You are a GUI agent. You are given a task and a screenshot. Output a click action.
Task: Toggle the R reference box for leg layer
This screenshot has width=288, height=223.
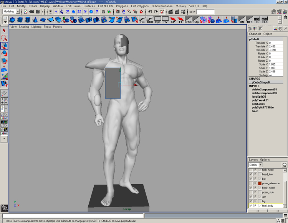255,201
